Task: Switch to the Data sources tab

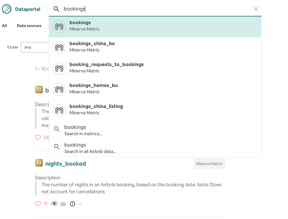Action: pyautogui.click(x=29, y=26)
